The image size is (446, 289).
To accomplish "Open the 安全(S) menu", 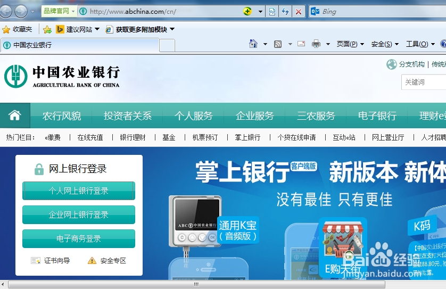I will point(385,44).
